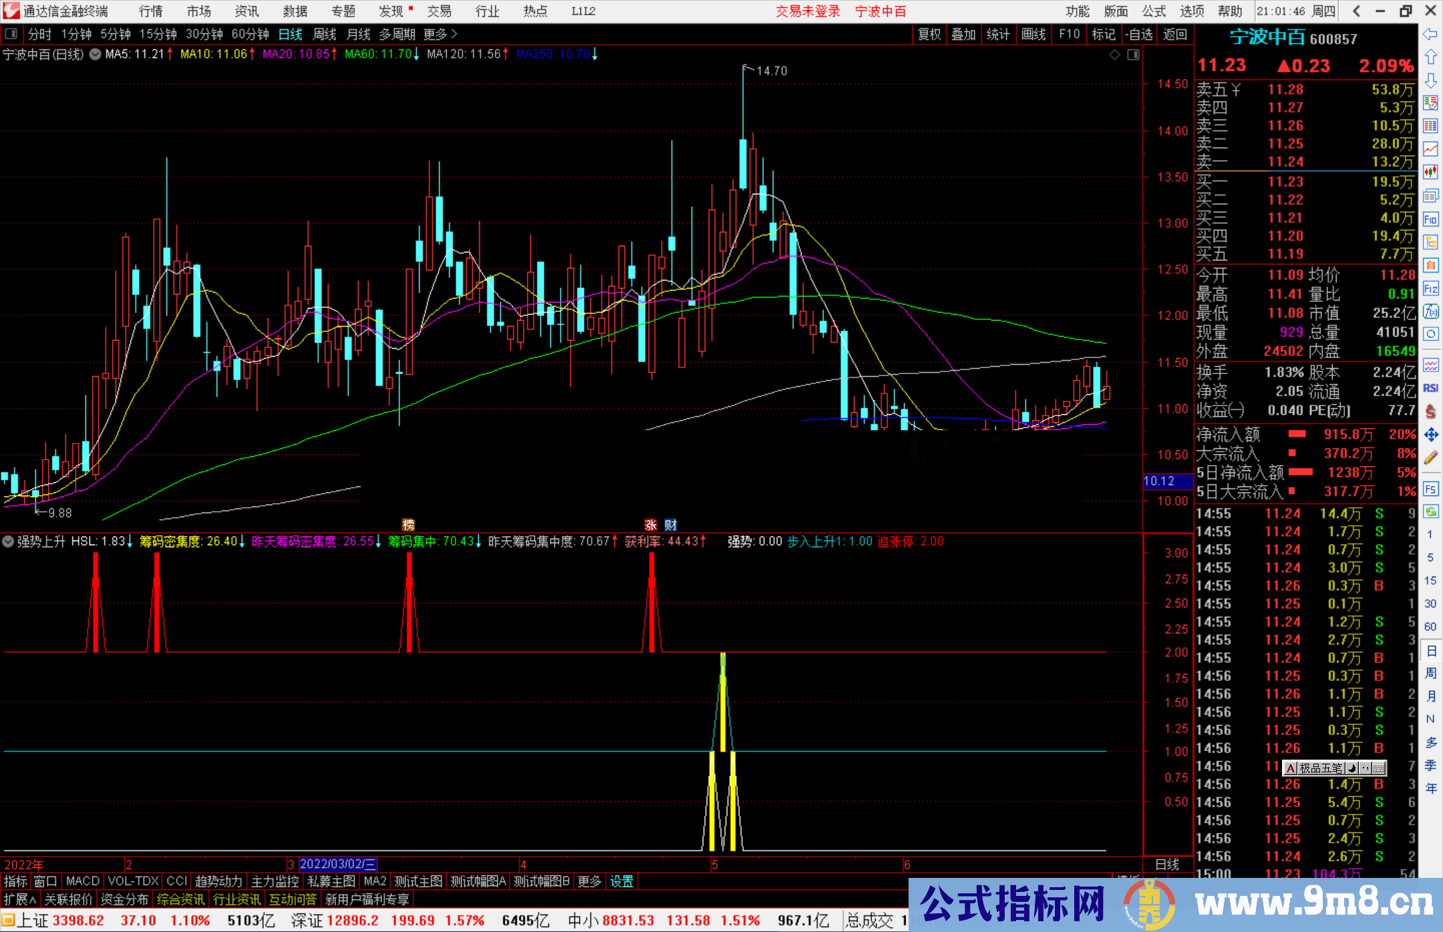
Task: Open the RSI indicator sidebar icon
Action: coord(1430,388)
